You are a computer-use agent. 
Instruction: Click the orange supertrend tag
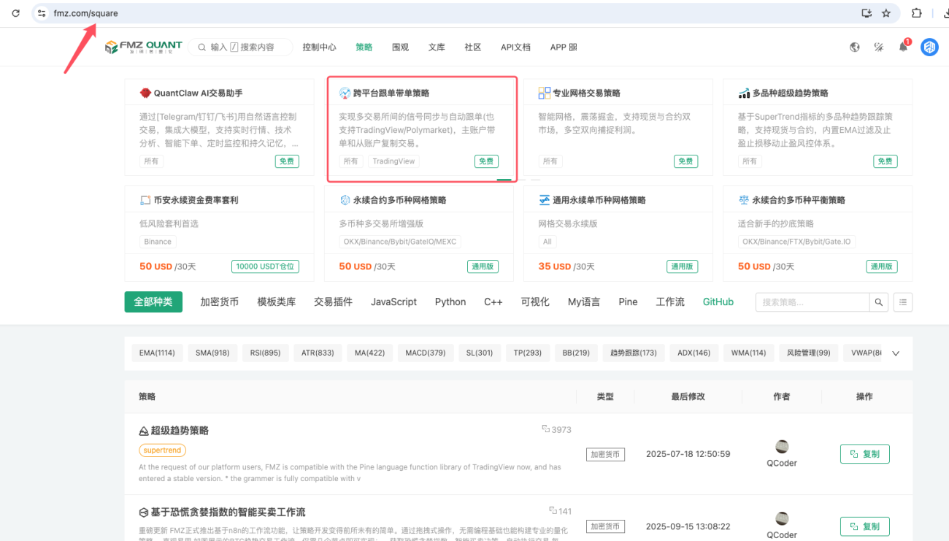pos(162,450)
